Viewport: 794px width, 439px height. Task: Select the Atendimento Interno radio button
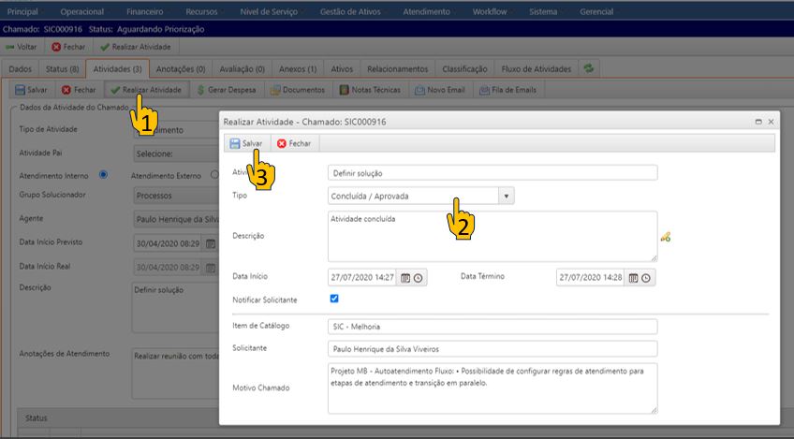point(103,174)
